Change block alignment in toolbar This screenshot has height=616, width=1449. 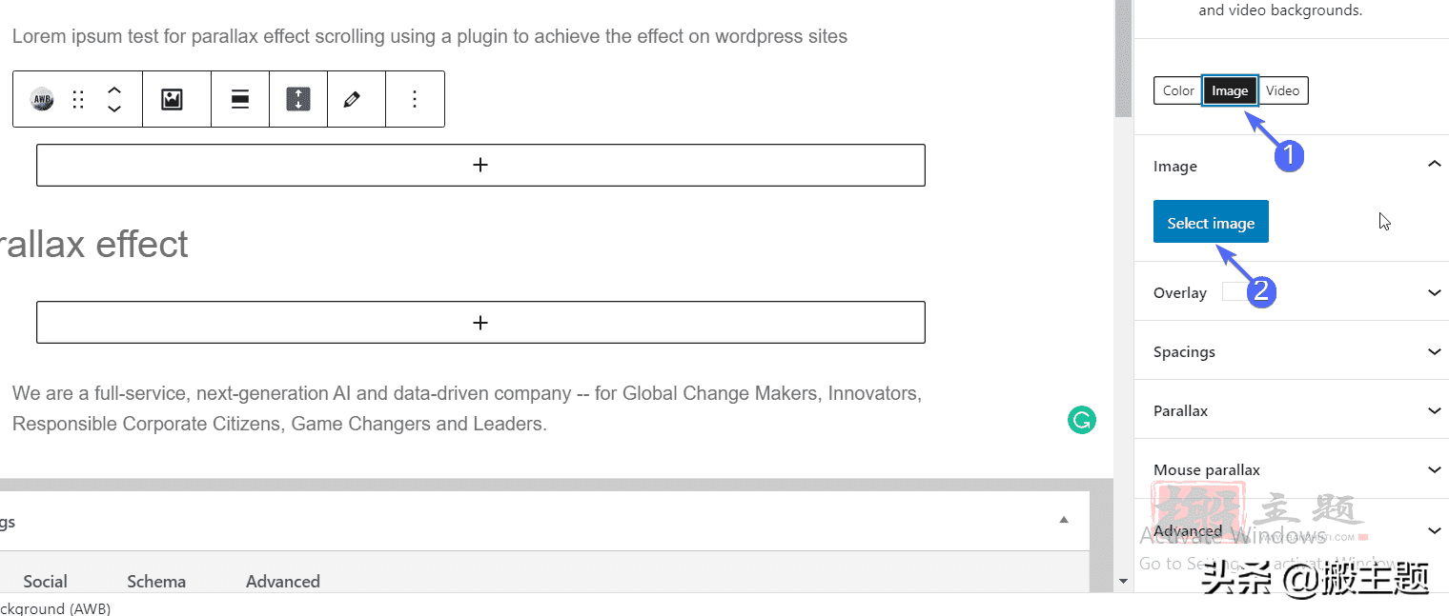coord(240,99)
